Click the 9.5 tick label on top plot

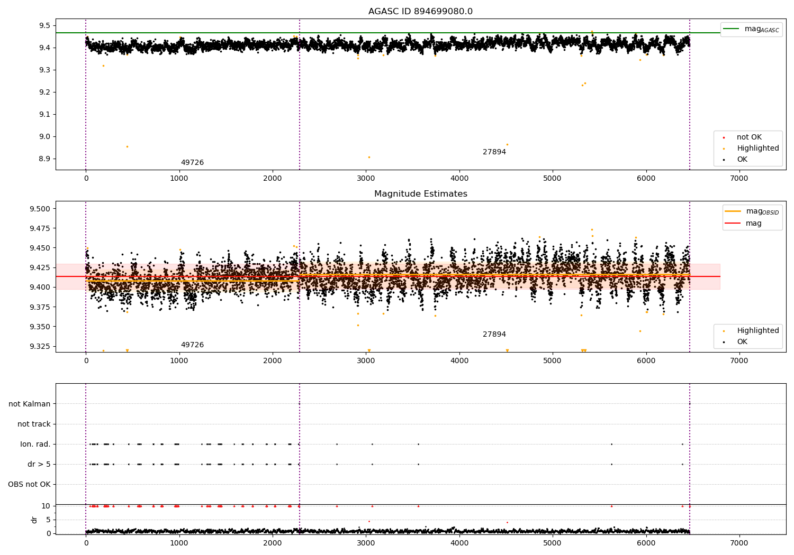point(44,25)
